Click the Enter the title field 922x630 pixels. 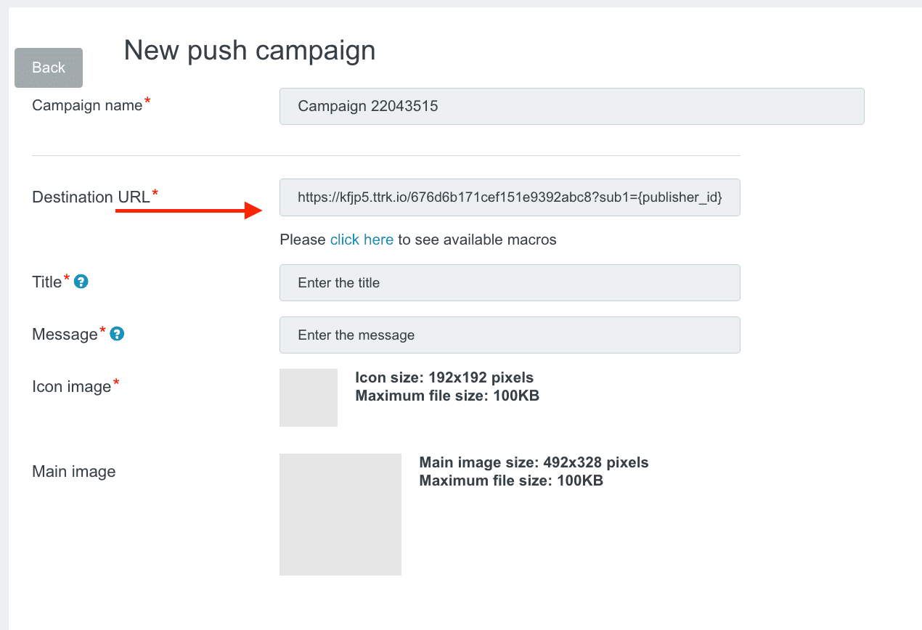point(509,282)
